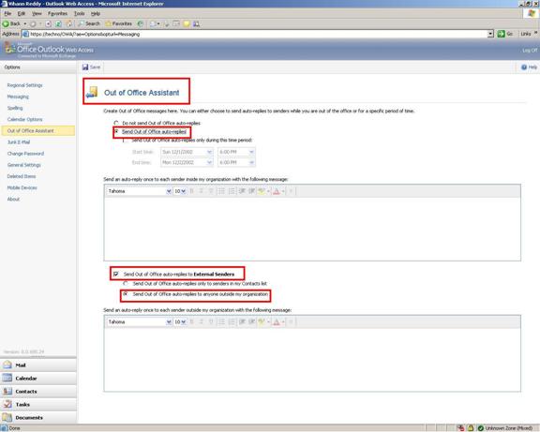Image resolution: width=540 pixels, height=432 pixels.
Task: Go to Junk E-Mail options
Action: 19,142
